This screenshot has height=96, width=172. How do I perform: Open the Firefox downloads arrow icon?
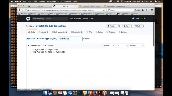click(x=143, y=10)
